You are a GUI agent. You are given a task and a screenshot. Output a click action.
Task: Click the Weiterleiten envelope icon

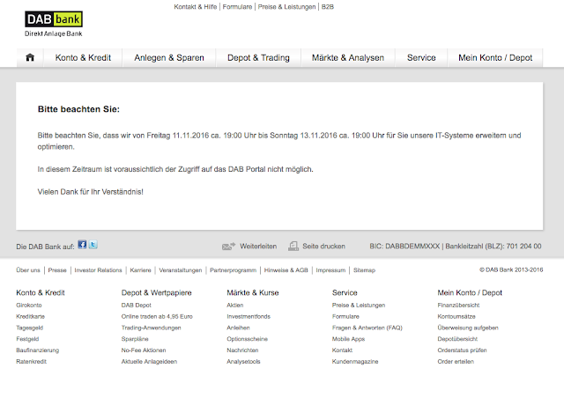(x=228, y=247)
